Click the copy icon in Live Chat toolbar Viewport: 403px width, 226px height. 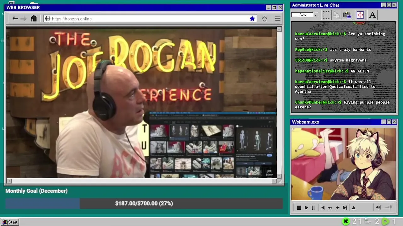coord(337,15)
